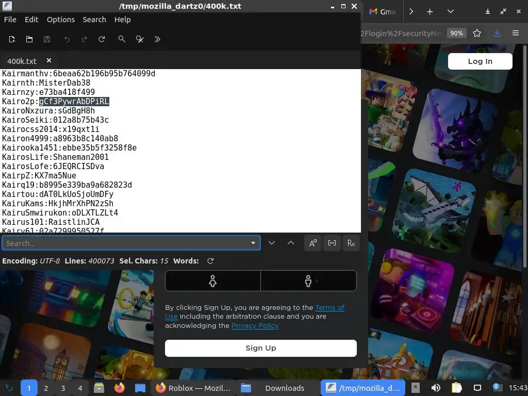528x396 pixels.
Task: Click the show desktop icon in the taskbar
Action: click(x=140, y=388)
